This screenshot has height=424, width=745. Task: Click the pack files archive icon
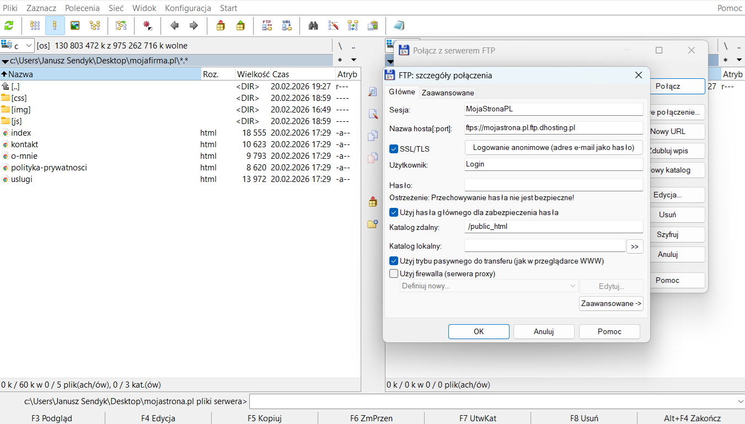(220, 25)
